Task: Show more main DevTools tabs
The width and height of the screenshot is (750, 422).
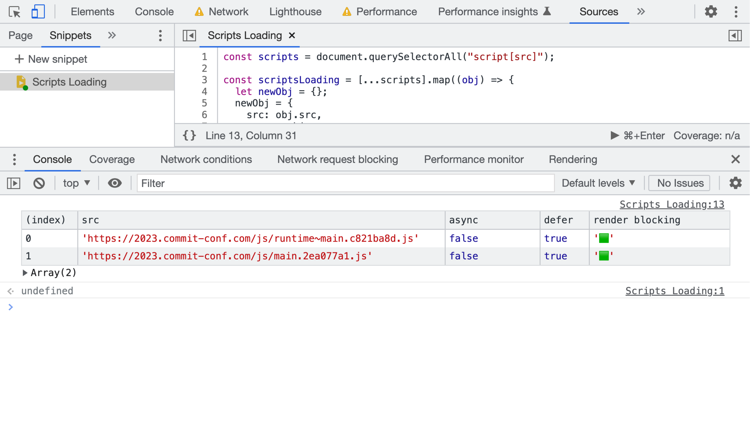Action: (641, 12)
